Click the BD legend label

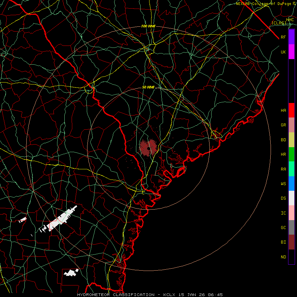(283, 140)
